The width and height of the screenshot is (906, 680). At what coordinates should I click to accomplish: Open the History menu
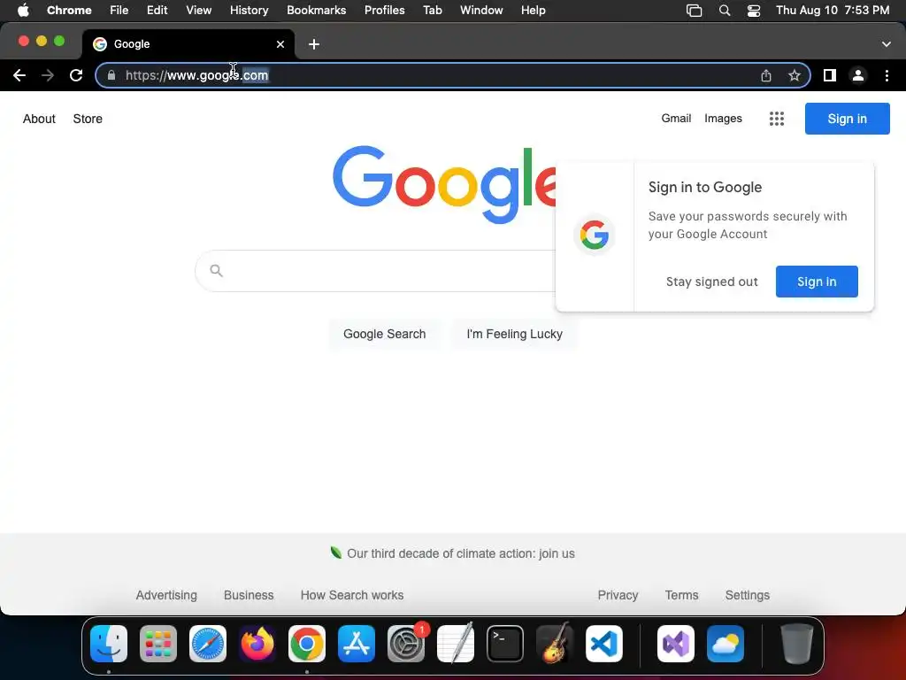click(249, 11)
